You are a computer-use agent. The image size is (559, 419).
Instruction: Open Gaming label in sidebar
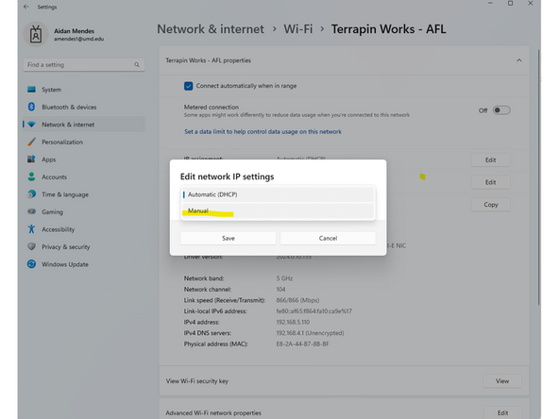pyautogui.click(x=53, y=212)
